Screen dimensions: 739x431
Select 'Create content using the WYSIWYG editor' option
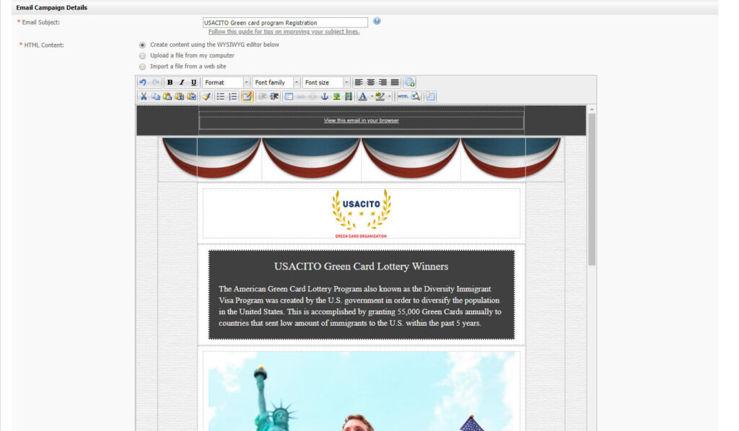coord(142,45)
